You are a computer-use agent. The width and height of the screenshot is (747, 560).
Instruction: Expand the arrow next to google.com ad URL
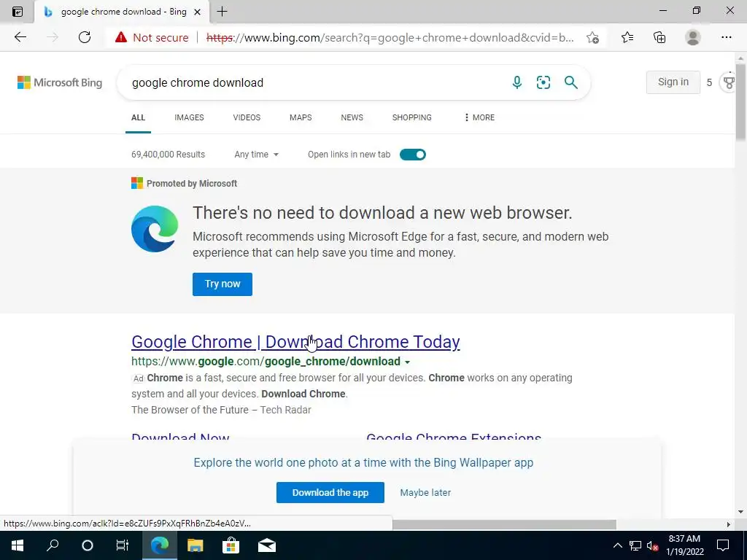[x=407, y=362]
